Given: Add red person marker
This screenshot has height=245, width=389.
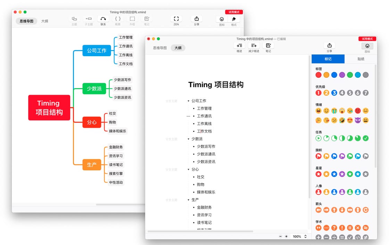Looking at the screenshot, I should click(x=318, y=192).
